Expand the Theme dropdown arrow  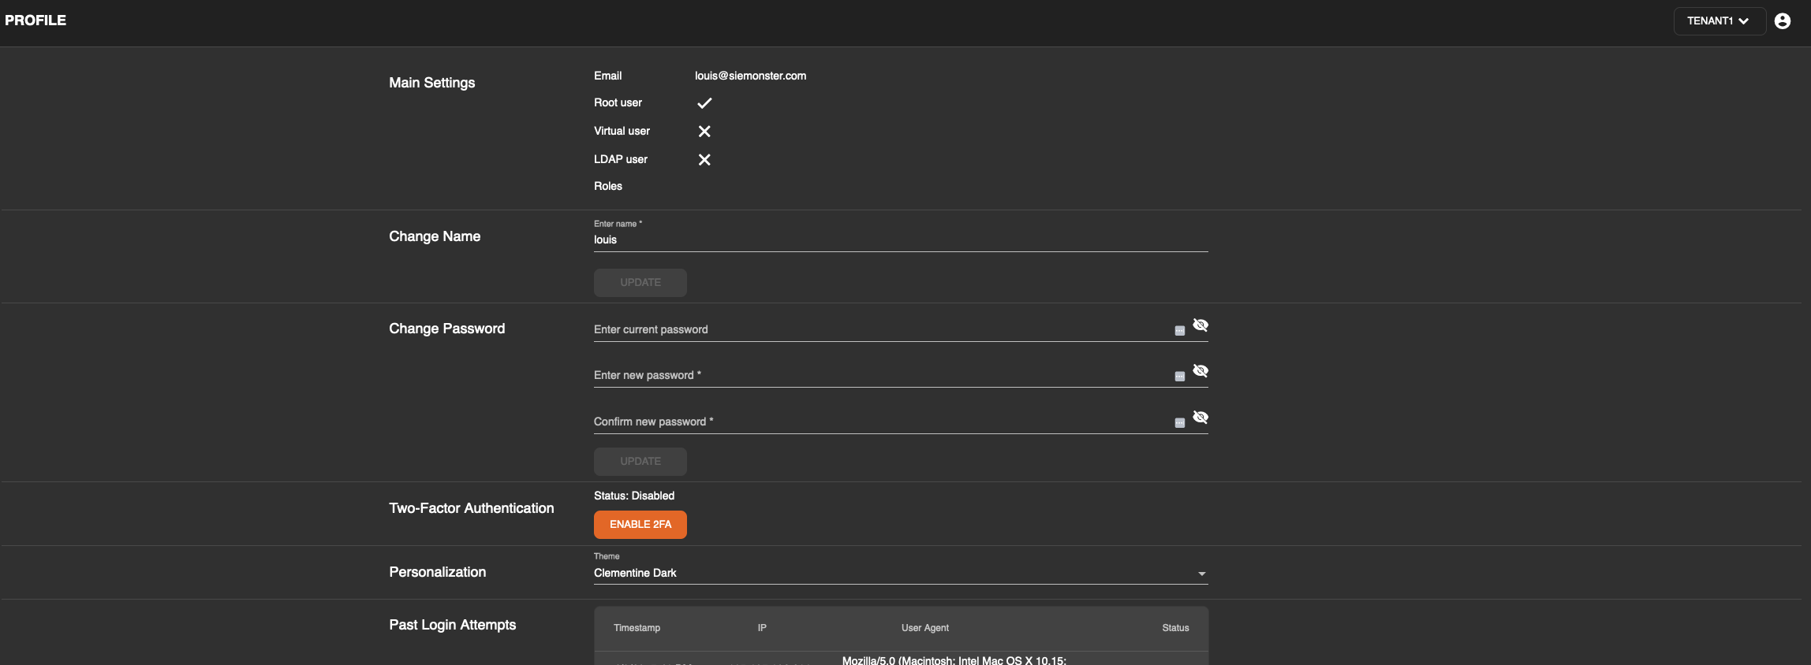point(1201,574)
